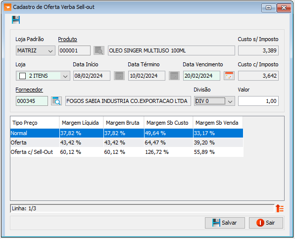Click the orange app icon in title bar
The width and height of the screenshot is (295, 239).
point(8,7)
